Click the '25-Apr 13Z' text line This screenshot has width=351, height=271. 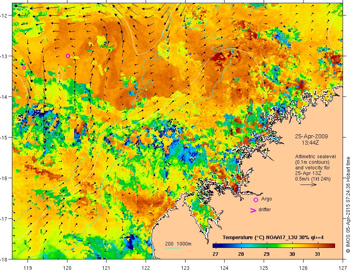point(307,173)
